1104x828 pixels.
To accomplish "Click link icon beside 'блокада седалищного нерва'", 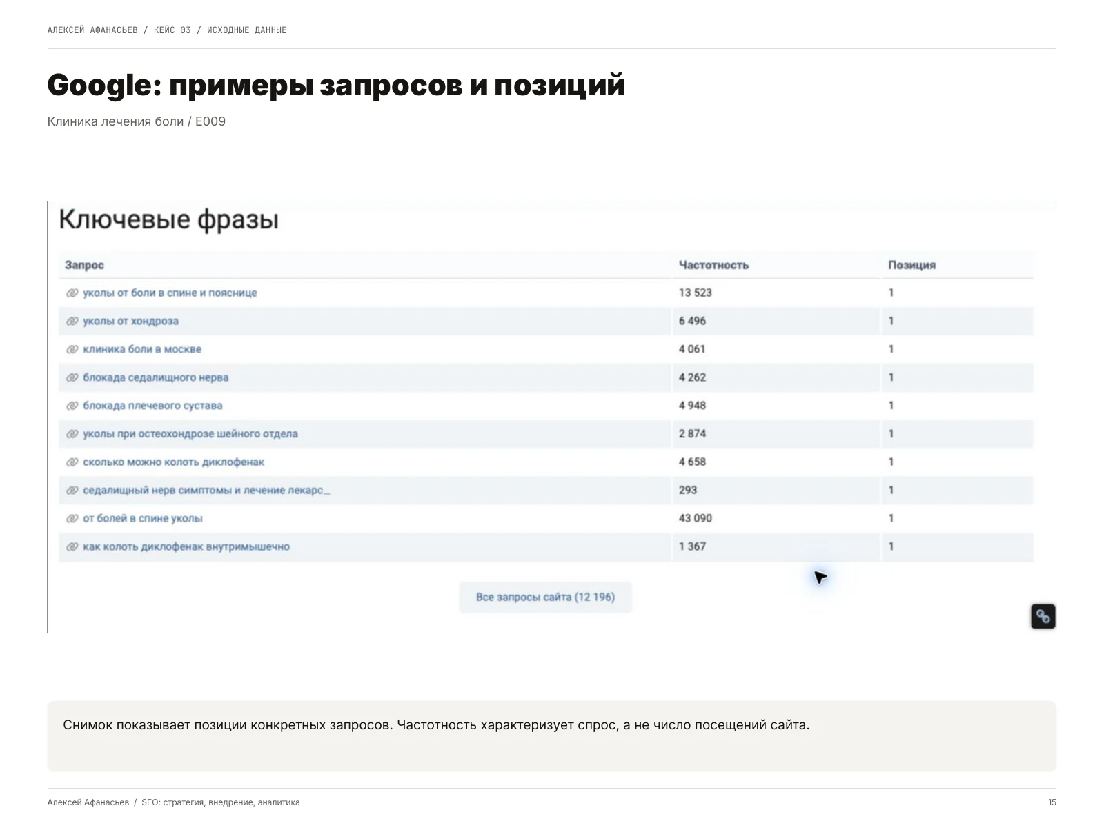I will (x=72, y=377).
